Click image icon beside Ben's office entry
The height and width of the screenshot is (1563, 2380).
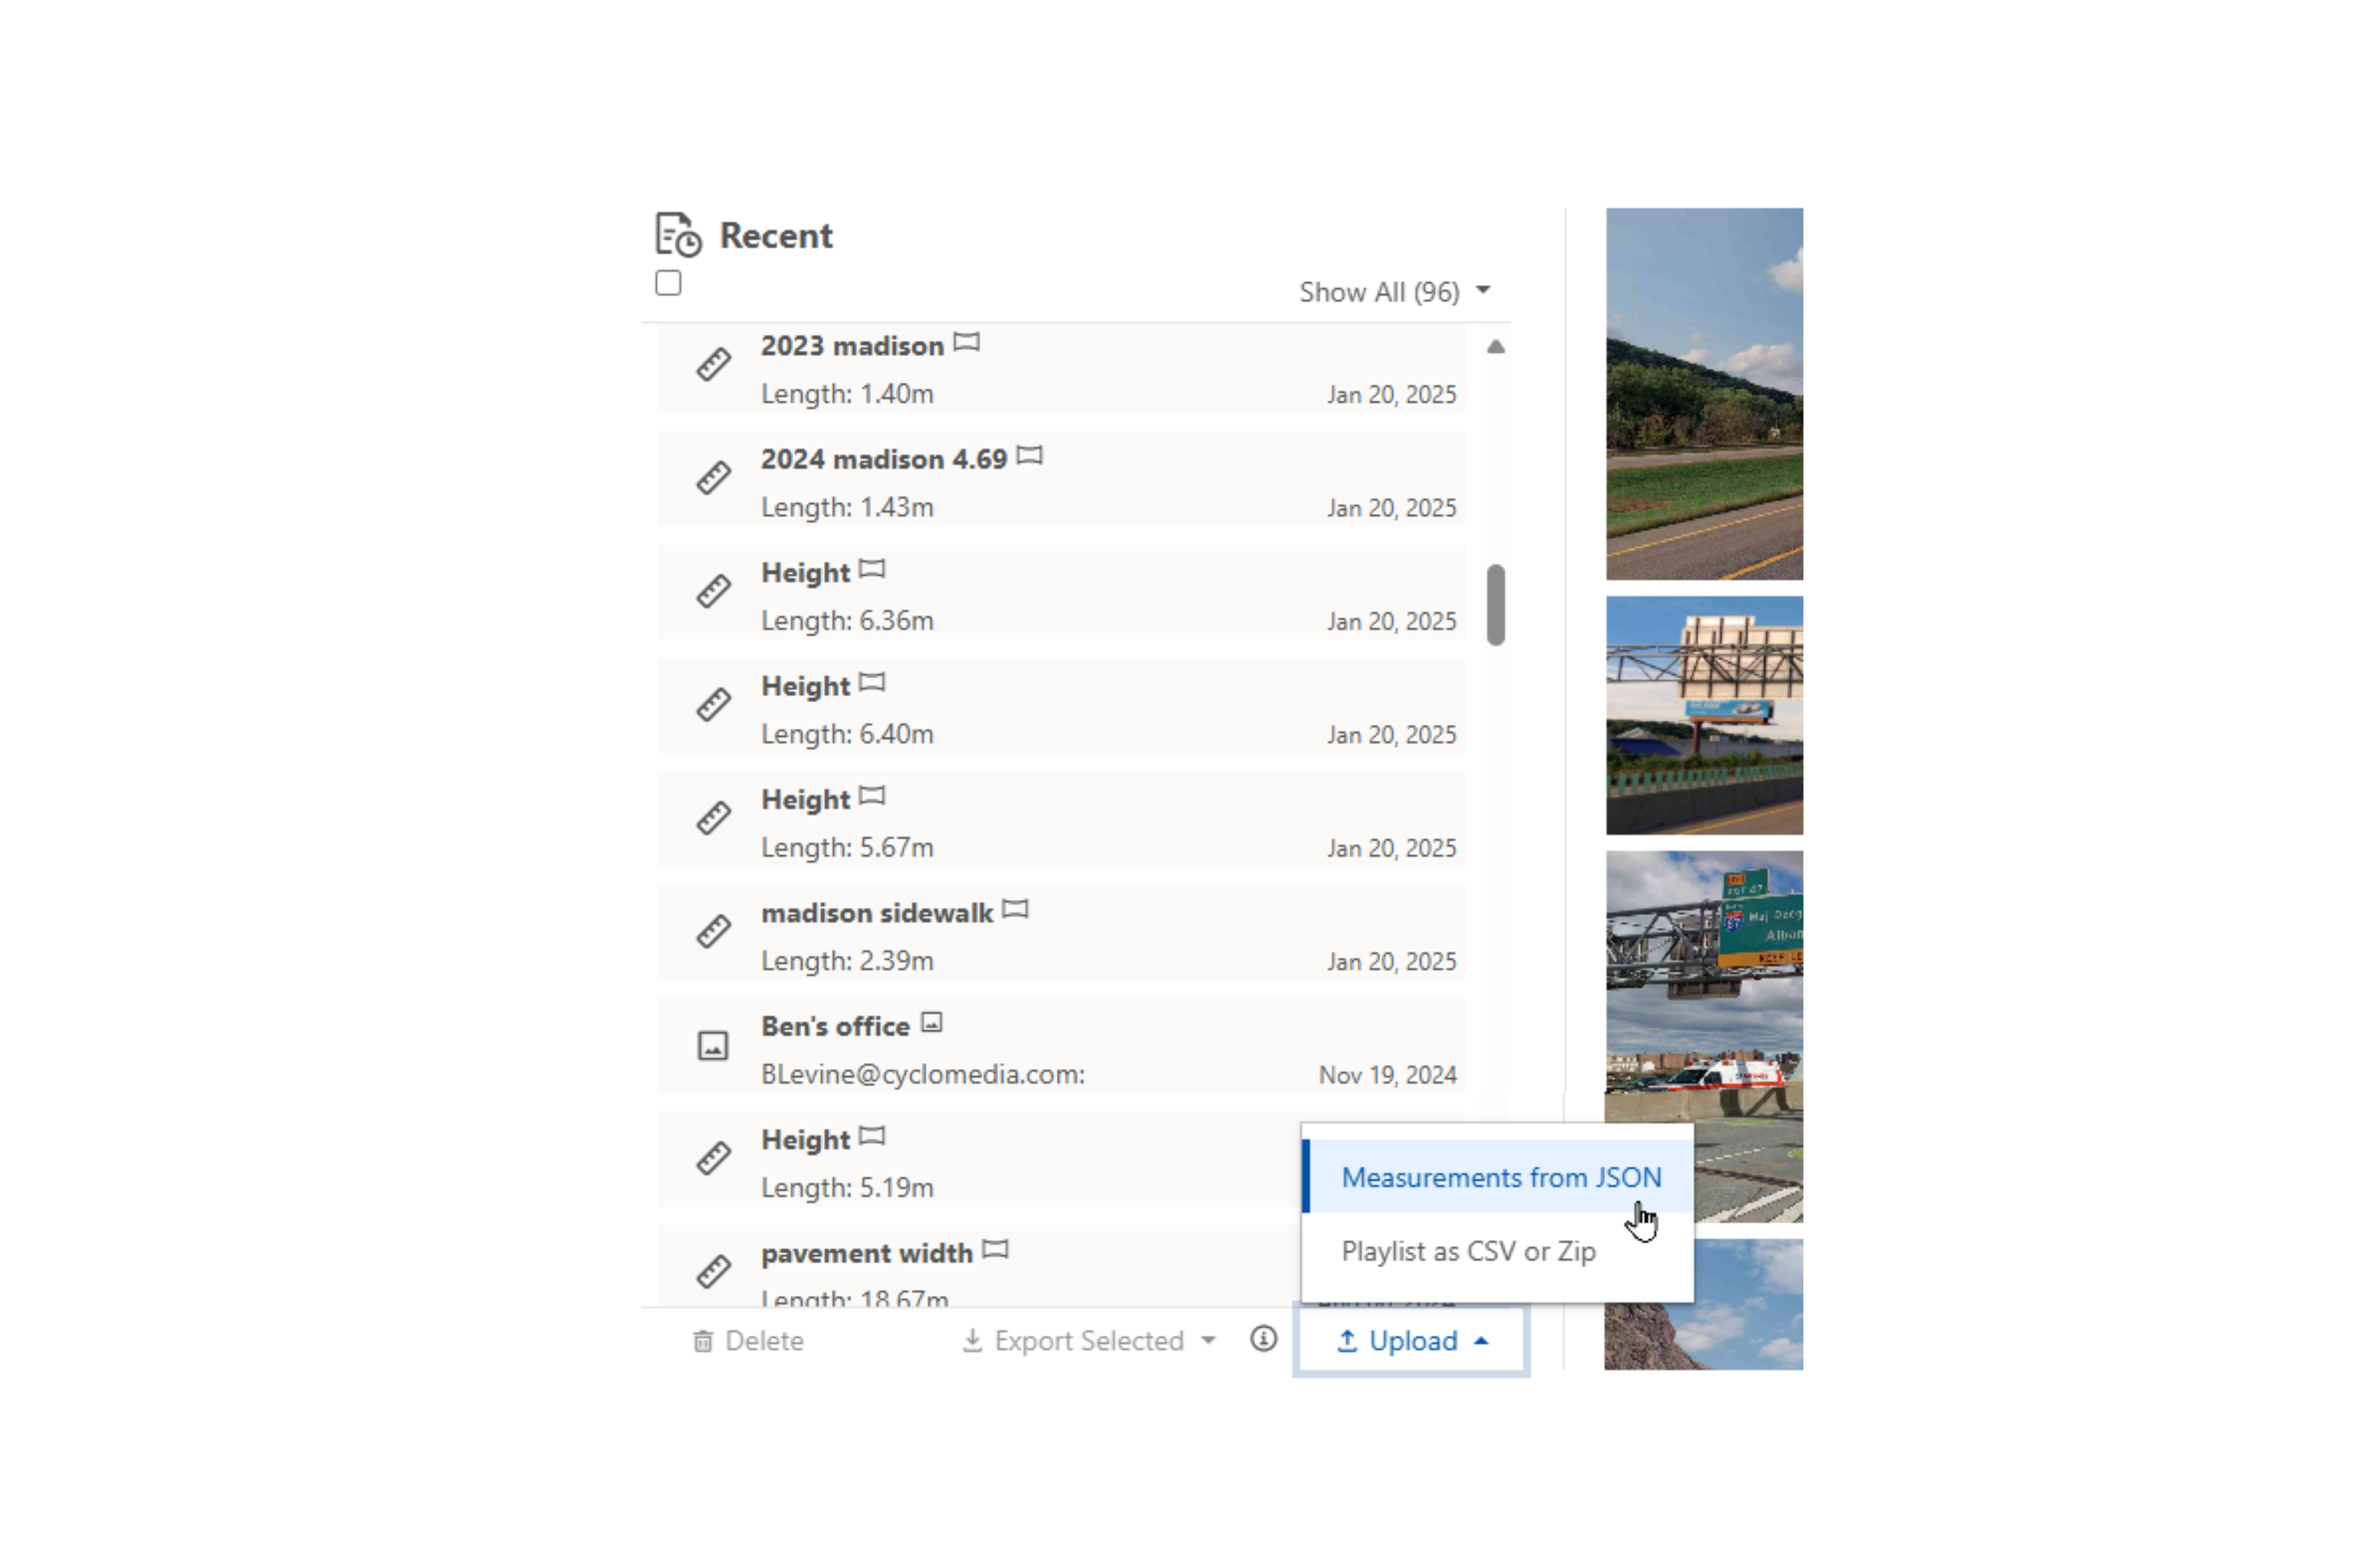point(713,1046)
